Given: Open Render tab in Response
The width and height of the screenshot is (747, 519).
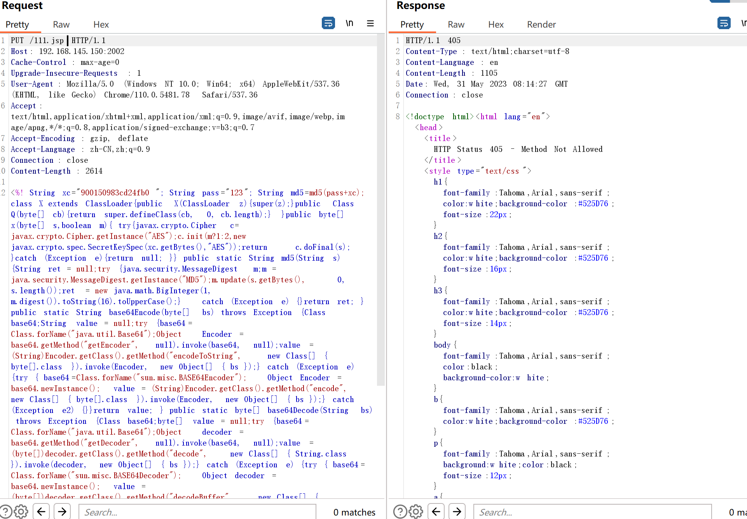Looking at the screenshot, I should [x=541, y=24].
